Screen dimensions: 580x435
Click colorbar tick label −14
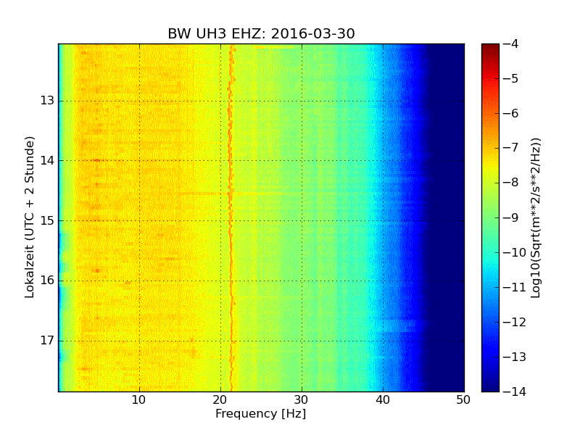pos(515,391)
